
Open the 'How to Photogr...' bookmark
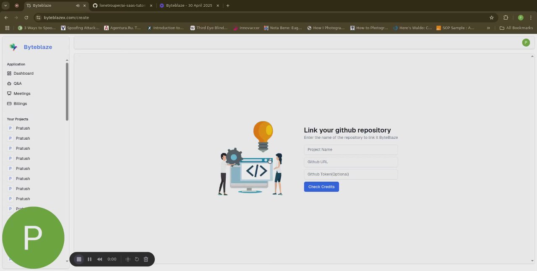[369, 28]
